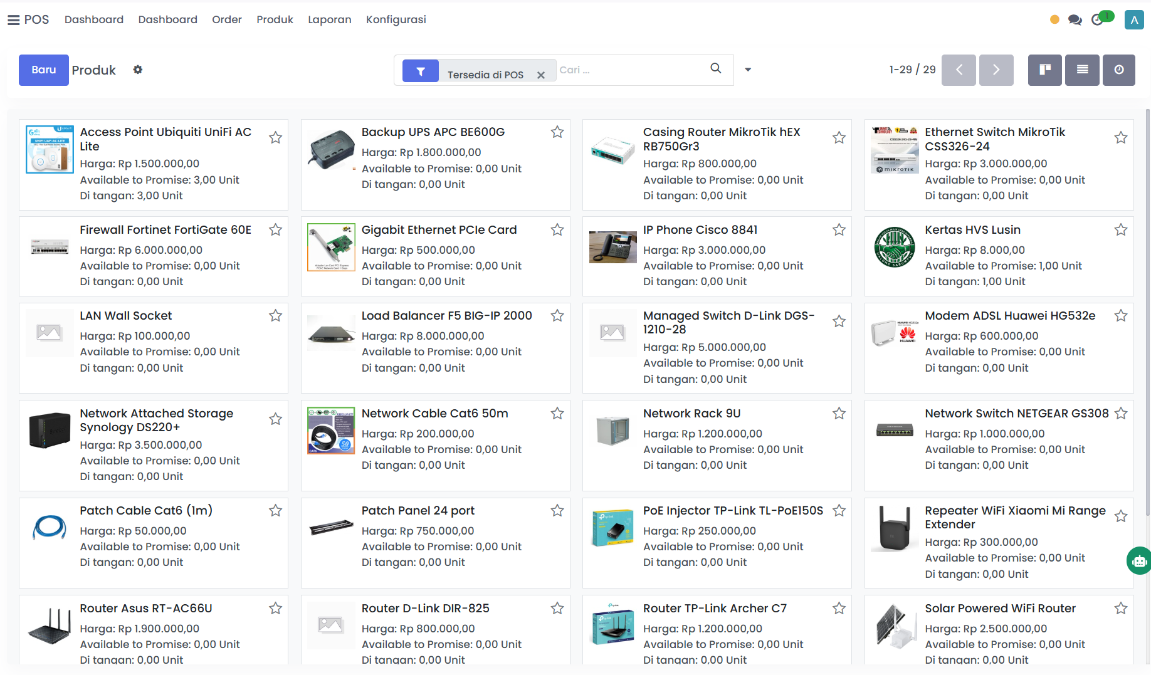Open PoE Injector TP-Link product image
Screen dimensions: 1151x675
613,528
